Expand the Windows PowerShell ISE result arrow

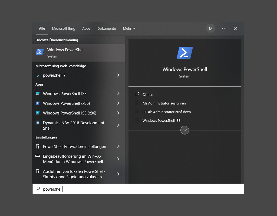(x=118, y=93)
